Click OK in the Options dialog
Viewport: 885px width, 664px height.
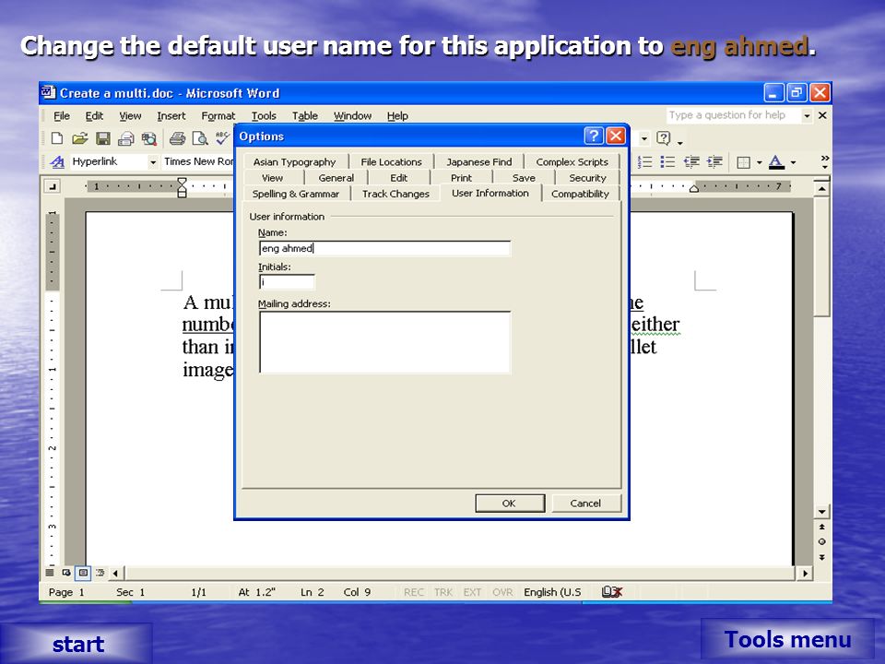(510, 504)
